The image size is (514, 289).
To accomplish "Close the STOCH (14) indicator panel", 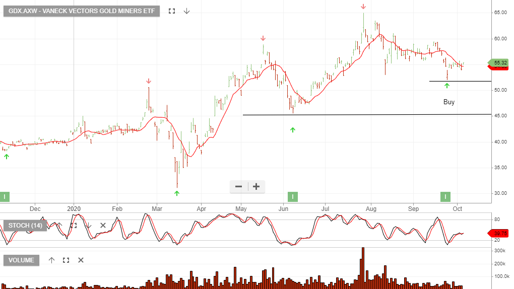I will [103, 225].
